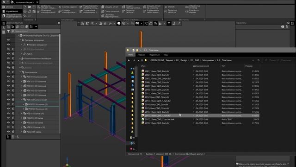Toggle eye visibility for Начало координат row
Image resolution: width=296 pixels, height=167 pixels.
click(x=8, y=45)
